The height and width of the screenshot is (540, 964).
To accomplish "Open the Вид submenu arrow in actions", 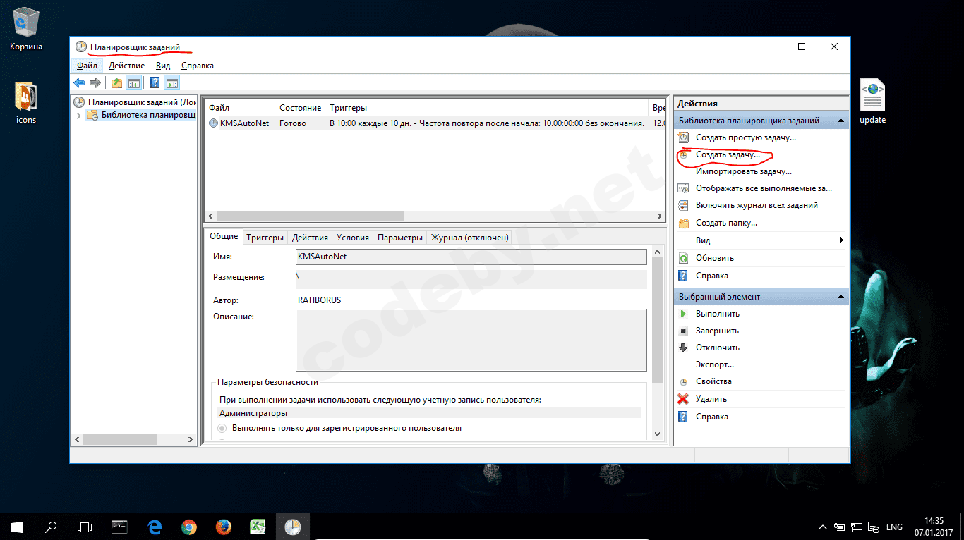I will [x=841, y=240].
